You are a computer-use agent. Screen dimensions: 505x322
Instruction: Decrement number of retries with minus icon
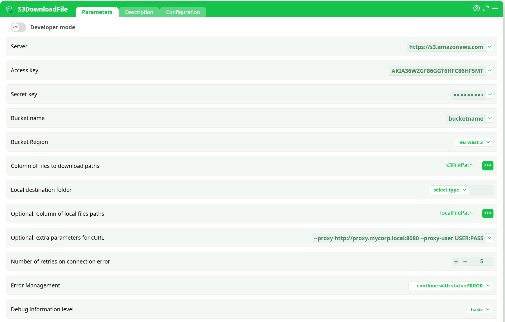pos(465,262)
